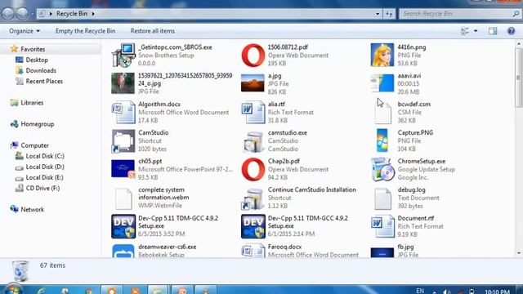Click the Forward navigation button
523x294 pixels.
22,13
